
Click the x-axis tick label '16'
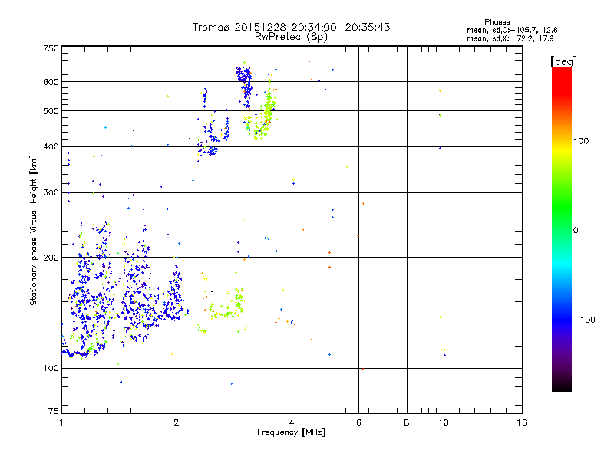coord(522,422)
